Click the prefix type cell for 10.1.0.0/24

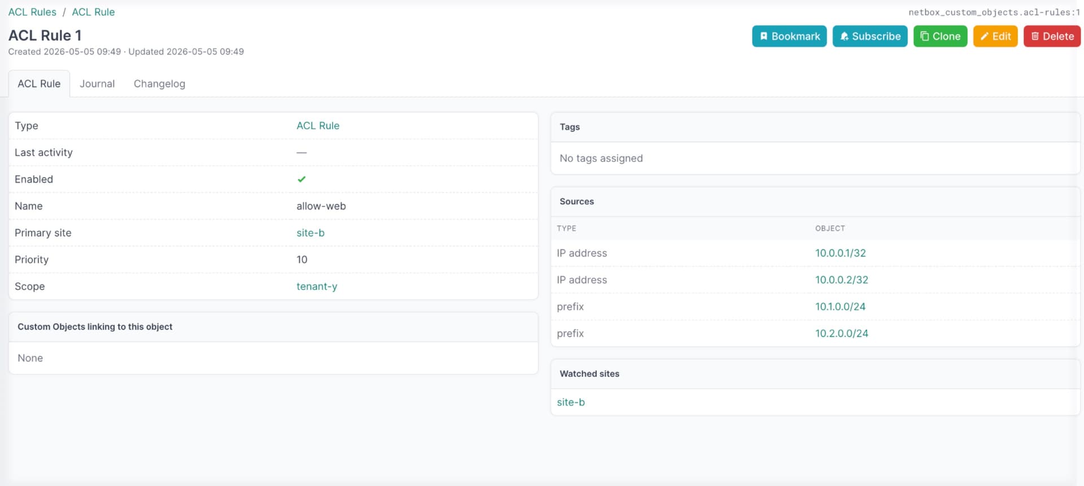coord(570,307)
